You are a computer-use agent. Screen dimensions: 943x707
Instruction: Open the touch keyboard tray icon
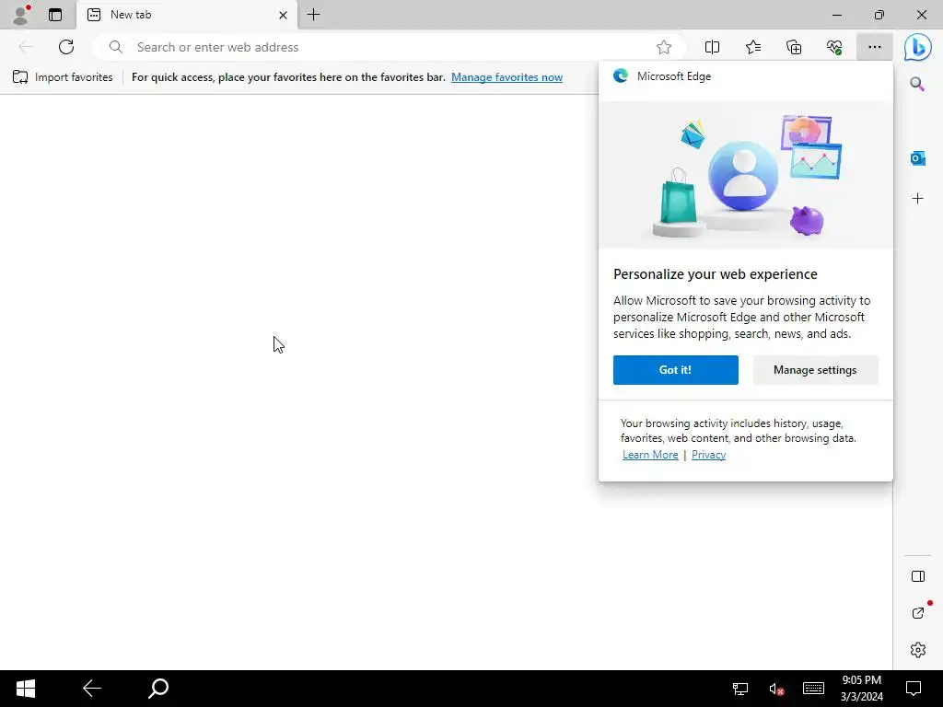pyautogui.click(x=813, y=689)
